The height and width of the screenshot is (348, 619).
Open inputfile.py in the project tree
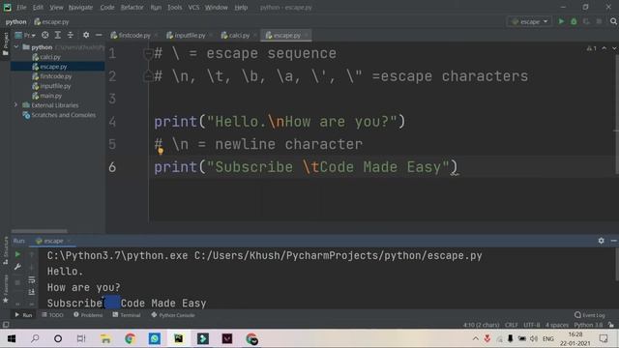pyautogui.click(x=51, y=86)
